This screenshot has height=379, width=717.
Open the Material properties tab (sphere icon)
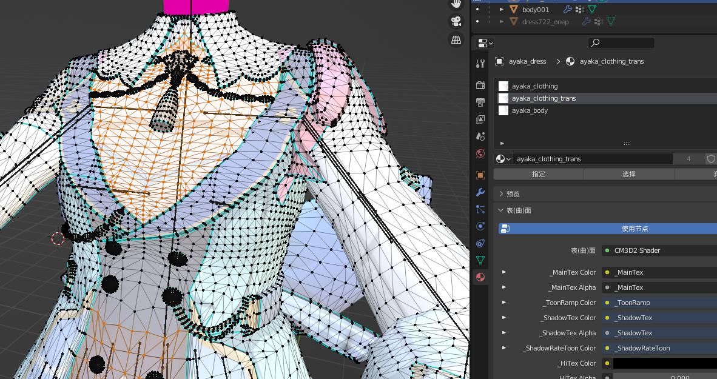[480, 277]
